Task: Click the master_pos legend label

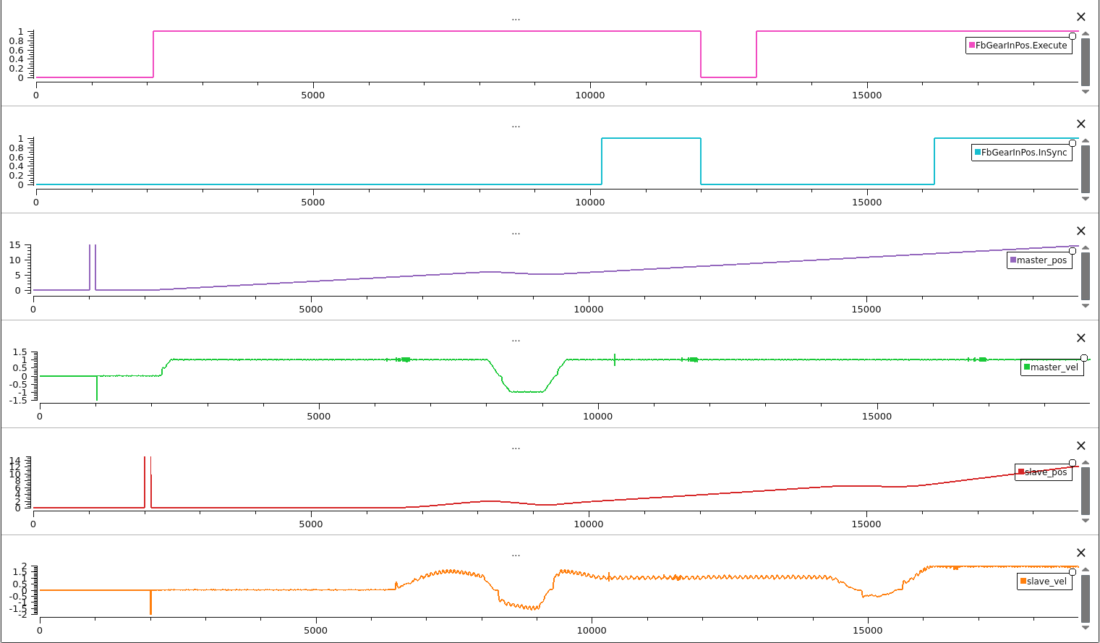Action: (1041, 260)
